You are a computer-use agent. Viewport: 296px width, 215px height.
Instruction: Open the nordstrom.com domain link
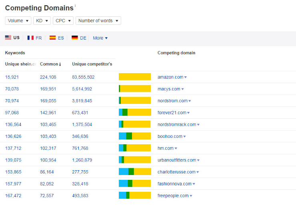click(x=172, y=101)
